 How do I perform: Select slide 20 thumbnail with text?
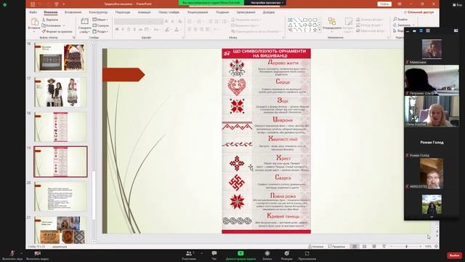60,196
